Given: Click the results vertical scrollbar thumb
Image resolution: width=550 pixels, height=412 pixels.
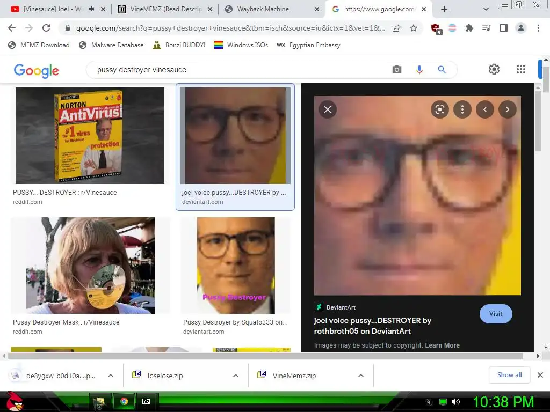Looking at the screenshot, I should pyautogui.click(x=538, y=121).
